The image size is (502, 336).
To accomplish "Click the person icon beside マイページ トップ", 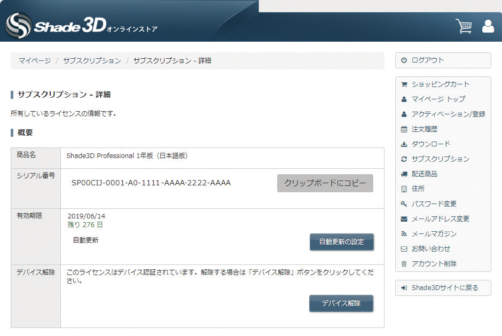I will click(x=404, y=99).
